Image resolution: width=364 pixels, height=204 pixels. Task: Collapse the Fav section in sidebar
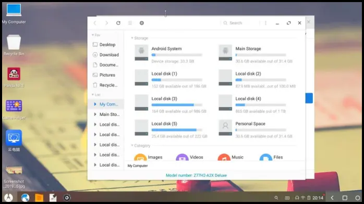(93, 35)
